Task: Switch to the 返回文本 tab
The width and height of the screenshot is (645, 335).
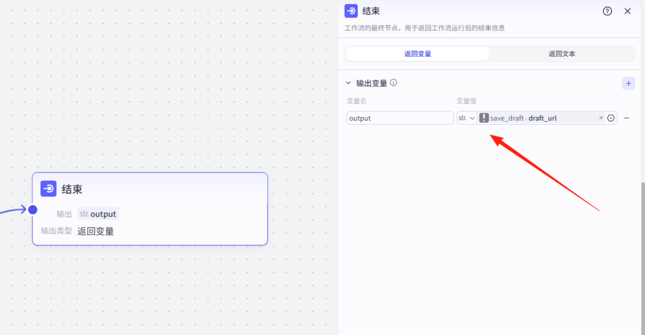Action: click(x=562, y=54)
